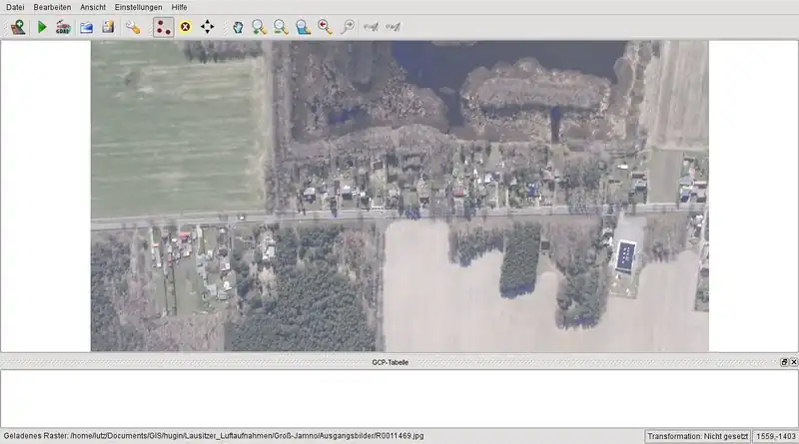Click Load GCP points icon
799x444 pixels.
point(86,27)
